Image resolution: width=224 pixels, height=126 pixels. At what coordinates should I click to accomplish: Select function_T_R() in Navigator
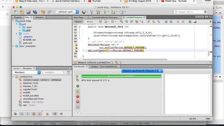pos(30,86)
